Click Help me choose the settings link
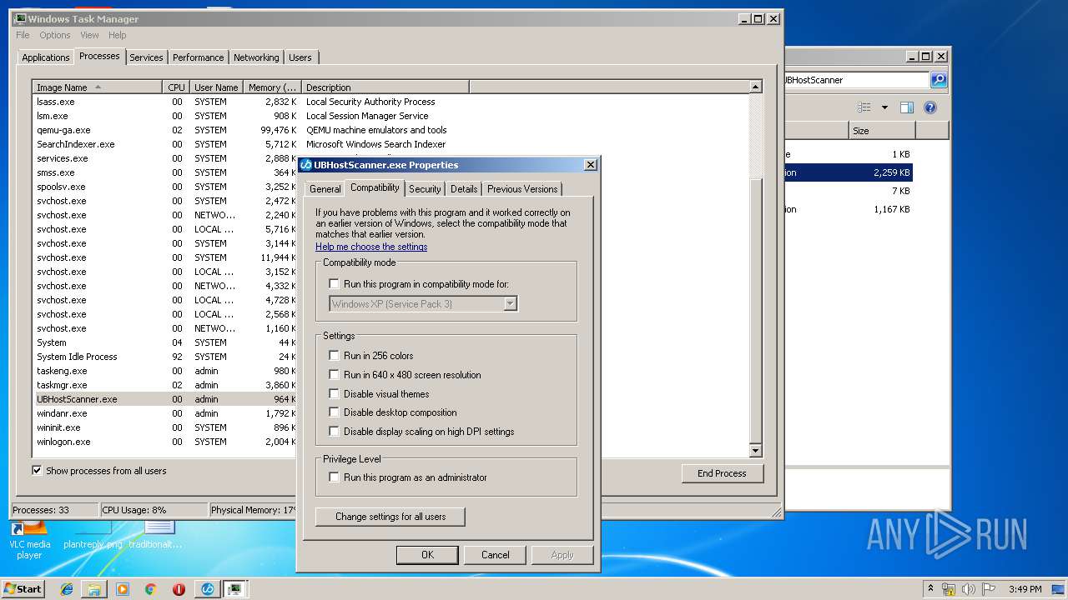The width and height of the screenshot is (1068, 600). (x=371, y=247)
